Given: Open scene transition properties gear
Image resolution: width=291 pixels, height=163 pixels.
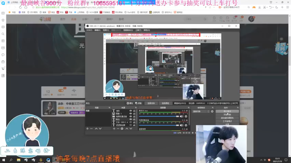Looking at the screenshot, I should click(x=212, y=112).
